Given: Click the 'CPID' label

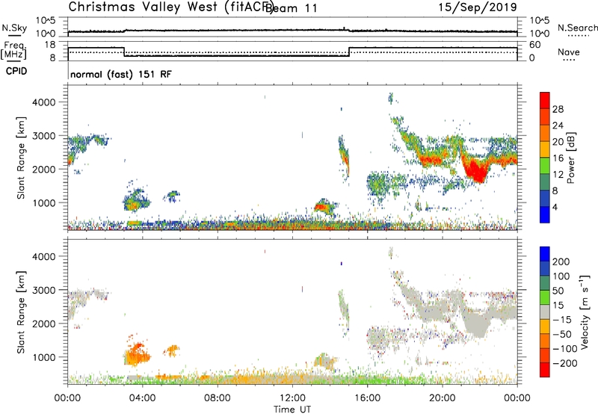Looking at the screenshot, I should [16, 71].
